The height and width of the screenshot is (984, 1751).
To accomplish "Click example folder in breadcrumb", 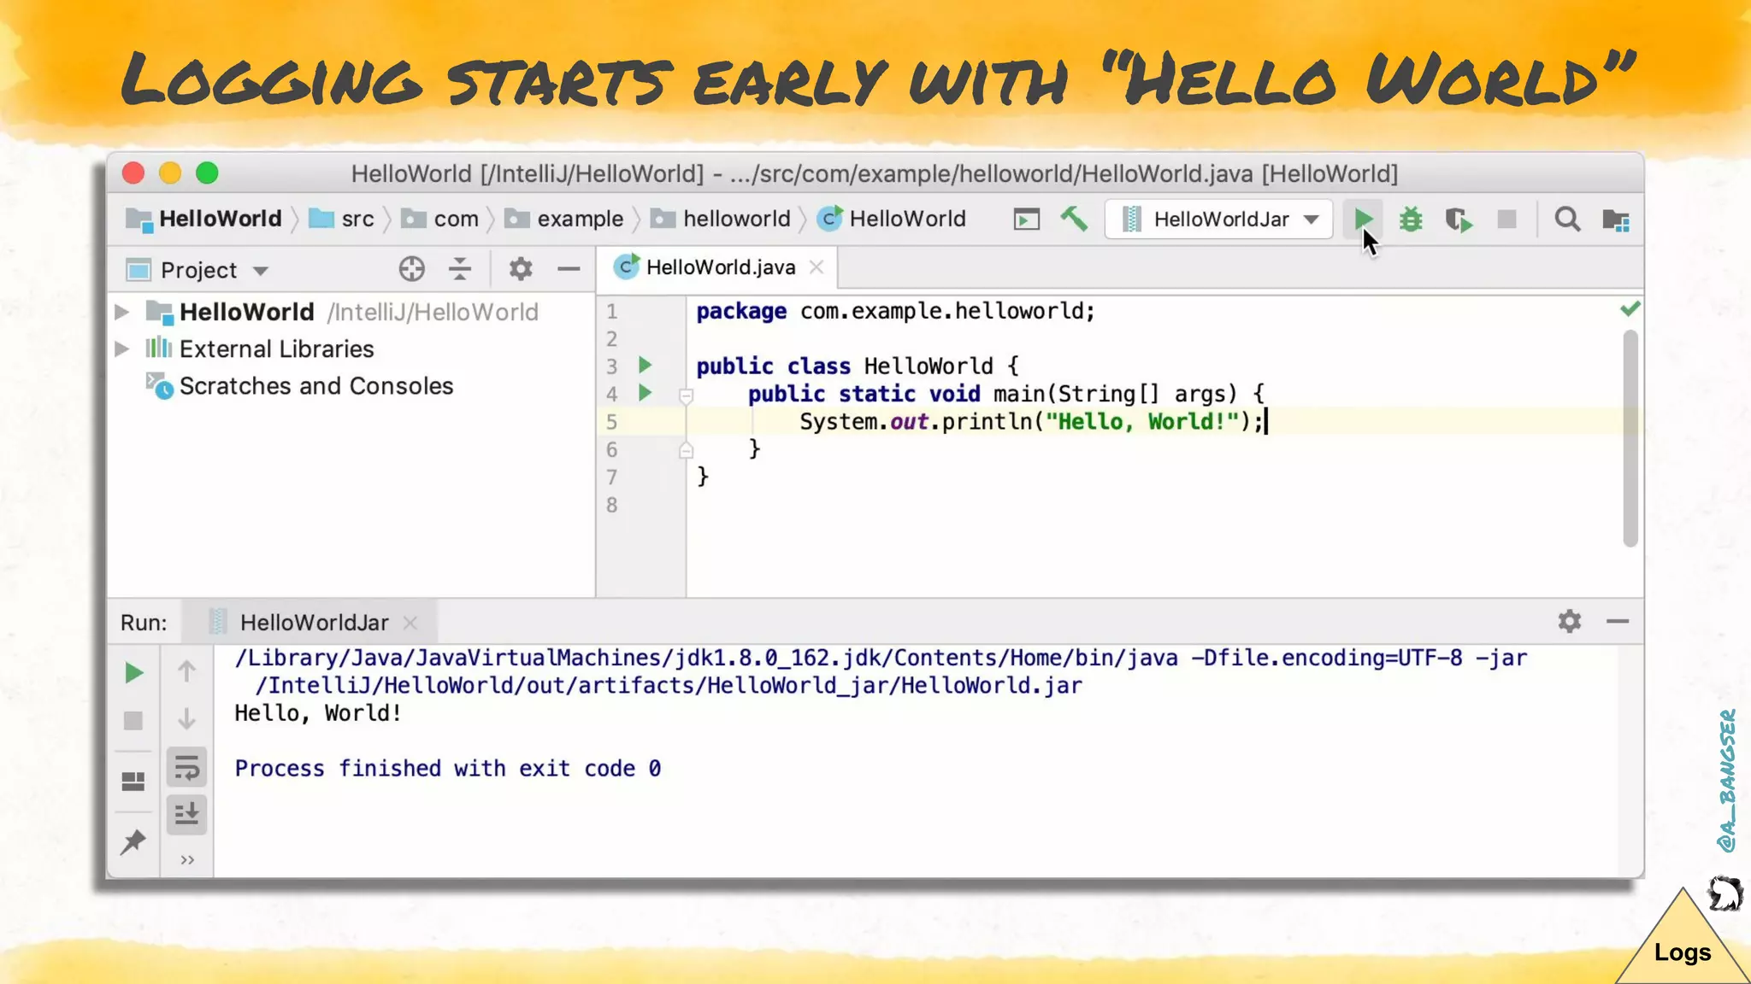I will coord(564,219).
